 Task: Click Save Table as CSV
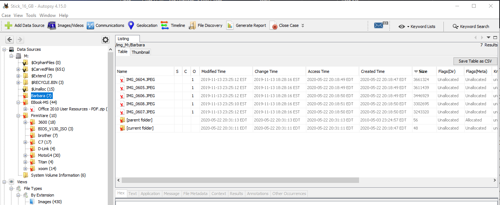[x=475, y=61]
